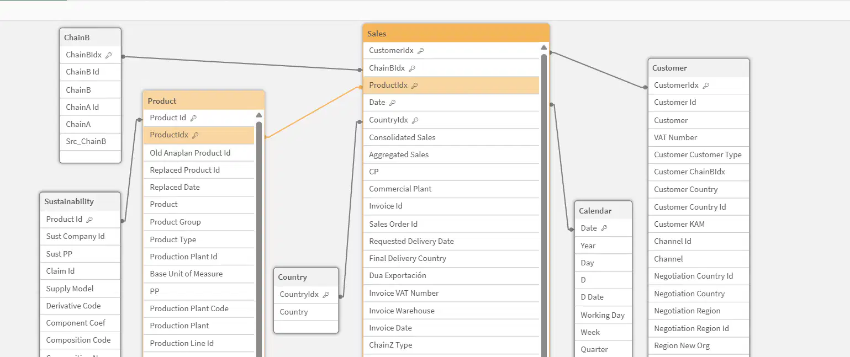This screenshot has height=357, width=850.
Task: Click the Invoice Warehouse field
Action: [x=451, y=311]
